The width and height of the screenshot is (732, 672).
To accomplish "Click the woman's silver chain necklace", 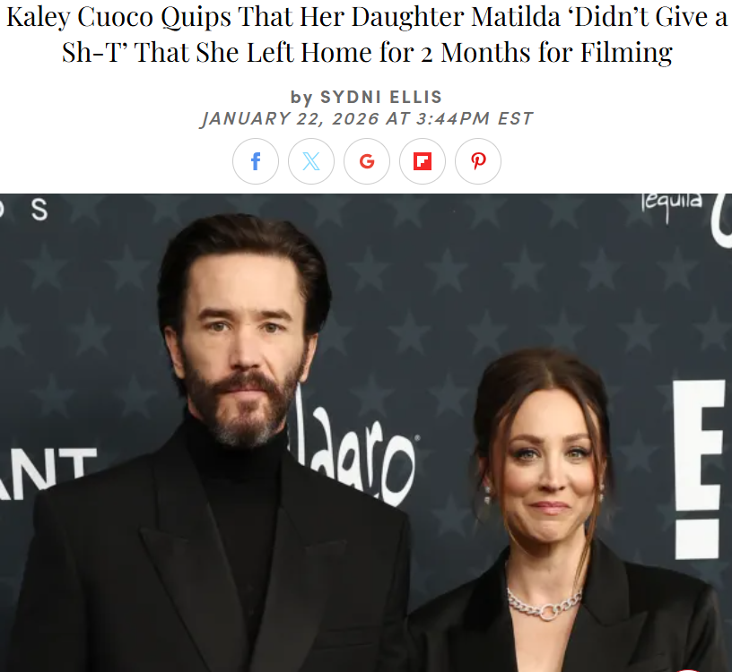I will click(545, 604).
